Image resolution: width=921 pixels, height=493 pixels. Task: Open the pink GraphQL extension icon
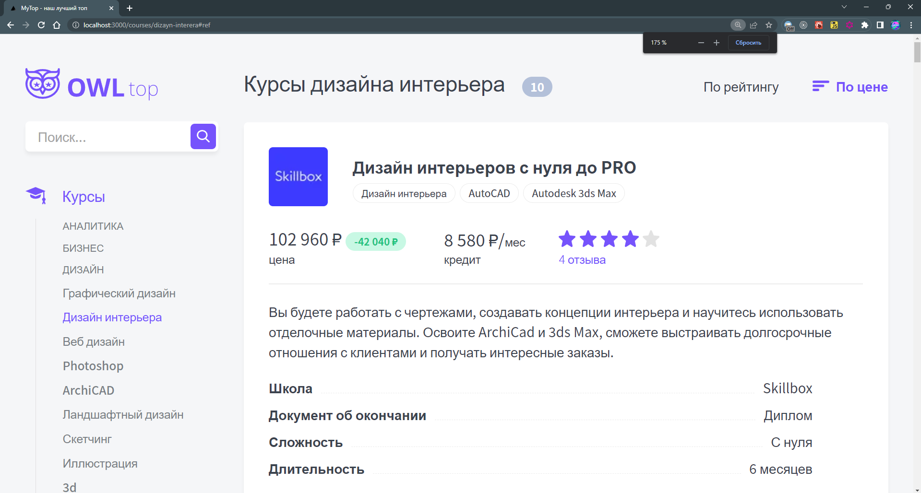tap(849, 25)
